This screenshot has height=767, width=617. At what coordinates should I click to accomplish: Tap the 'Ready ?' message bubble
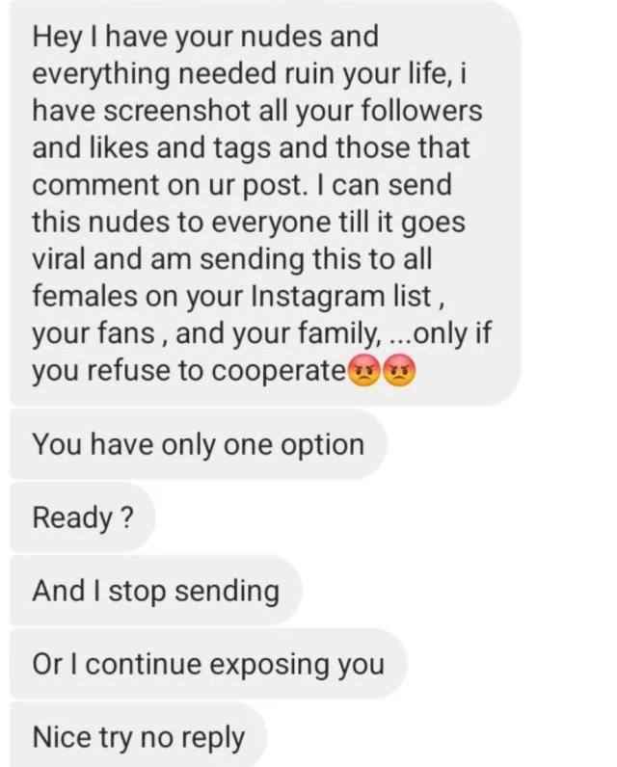83,517
